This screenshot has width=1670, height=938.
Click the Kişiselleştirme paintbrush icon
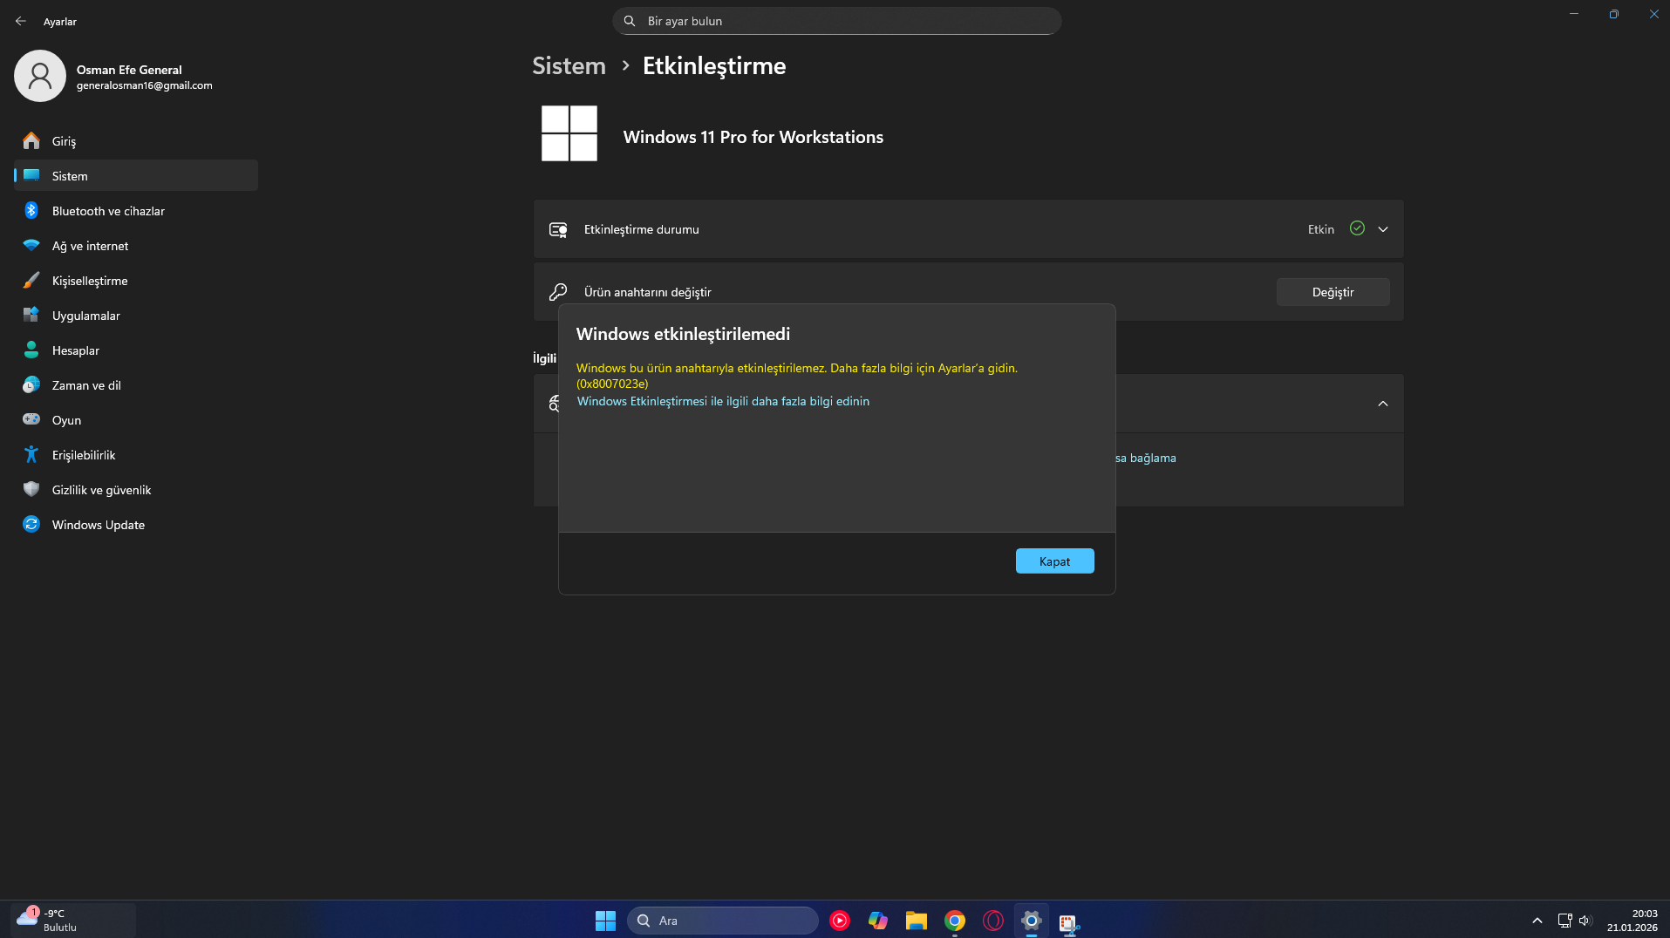pos(31,280)
